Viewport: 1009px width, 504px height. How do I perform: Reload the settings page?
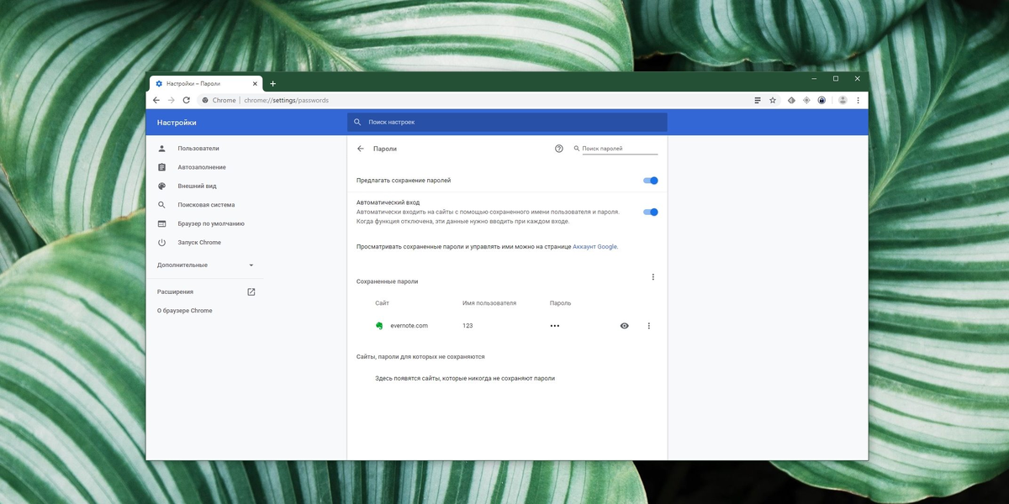coord(186,100)
